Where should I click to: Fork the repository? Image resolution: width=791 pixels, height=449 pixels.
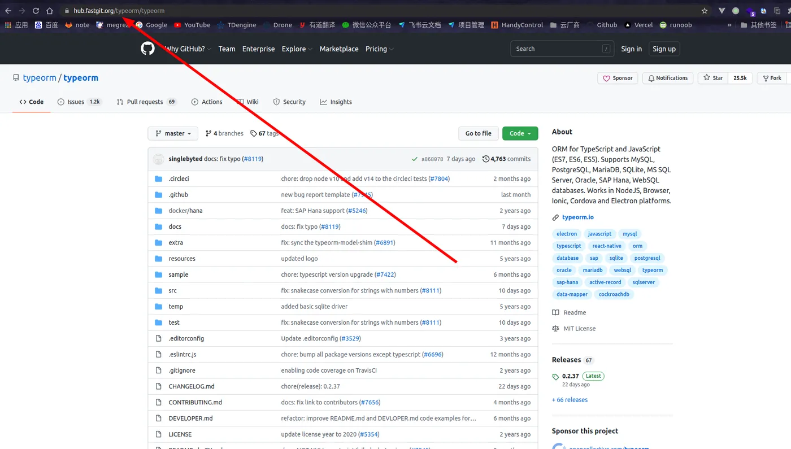[x=772, y=78]
